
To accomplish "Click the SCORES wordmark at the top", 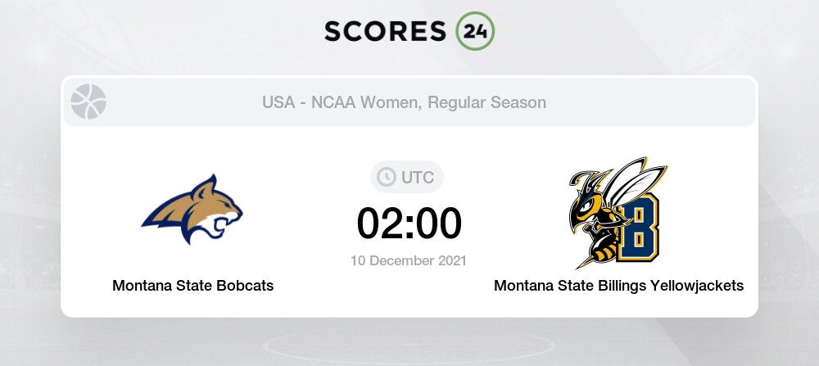I will pos(385,31).
